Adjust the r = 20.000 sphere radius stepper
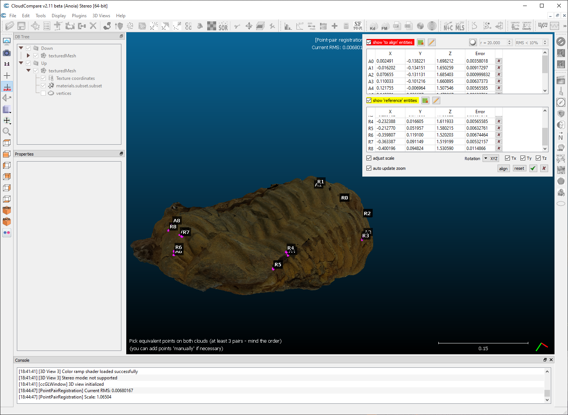 click(509, 42)
